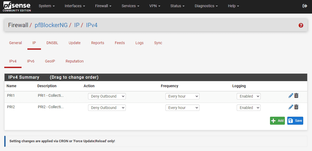Follow the IPv4 breadcrumb link
The image size is (312, 151).
coord(92,25)
